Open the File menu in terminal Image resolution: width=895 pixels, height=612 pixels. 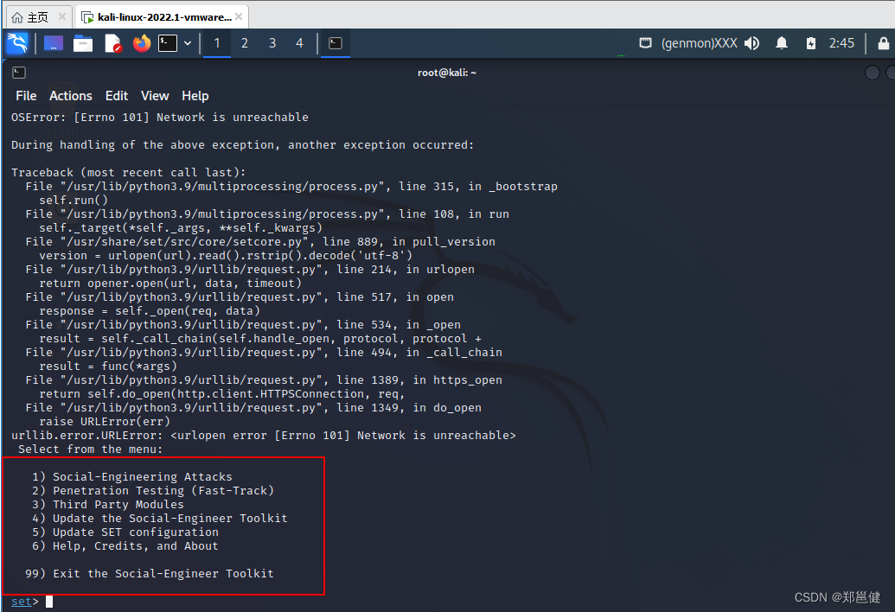tap(26, 96)
